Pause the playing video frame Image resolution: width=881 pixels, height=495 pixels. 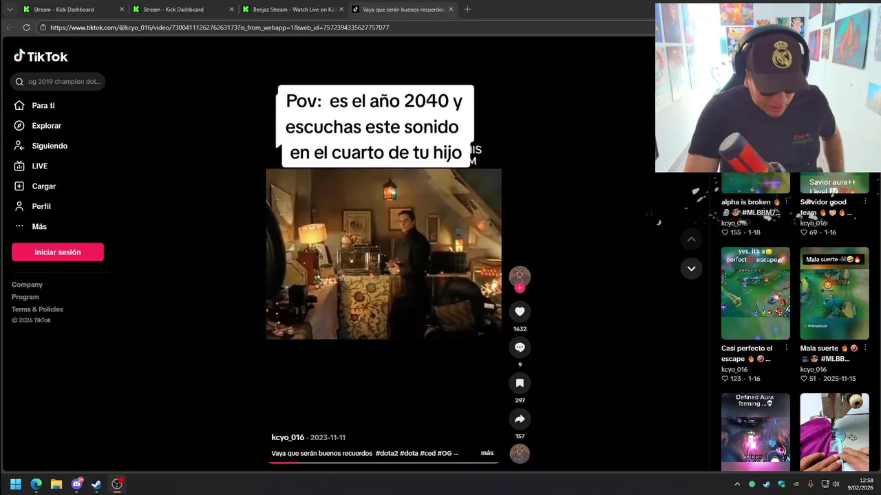coord(383,254)
